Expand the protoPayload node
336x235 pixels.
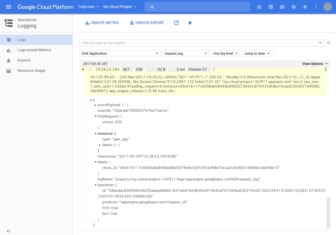(x=95, y=105)
